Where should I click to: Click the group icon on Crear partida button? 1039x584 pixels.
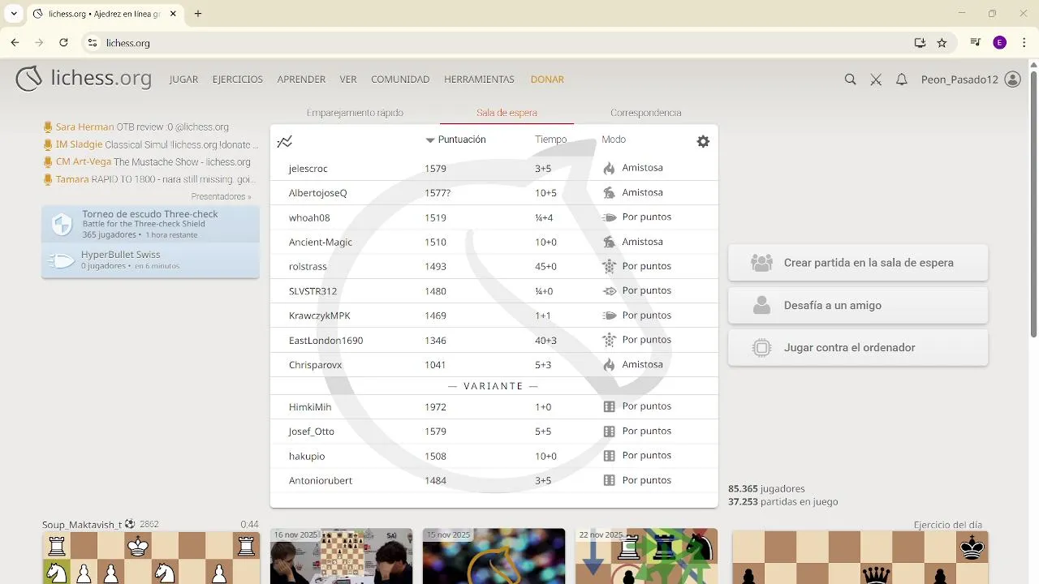tap(761, 263)
